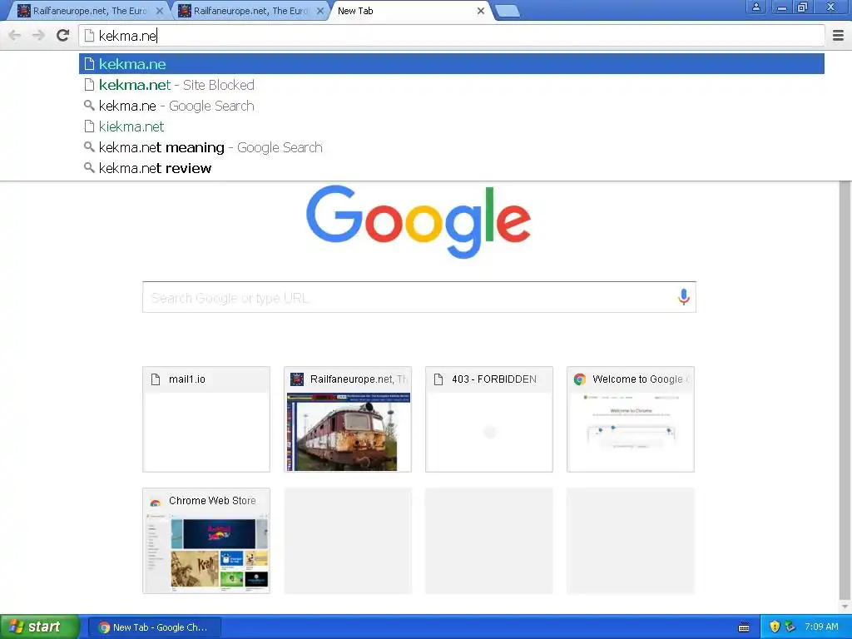This screenshot has height=639, width=852.
Task: Click the 7:09 AM system clock
Action: click(x=821, y=627)
